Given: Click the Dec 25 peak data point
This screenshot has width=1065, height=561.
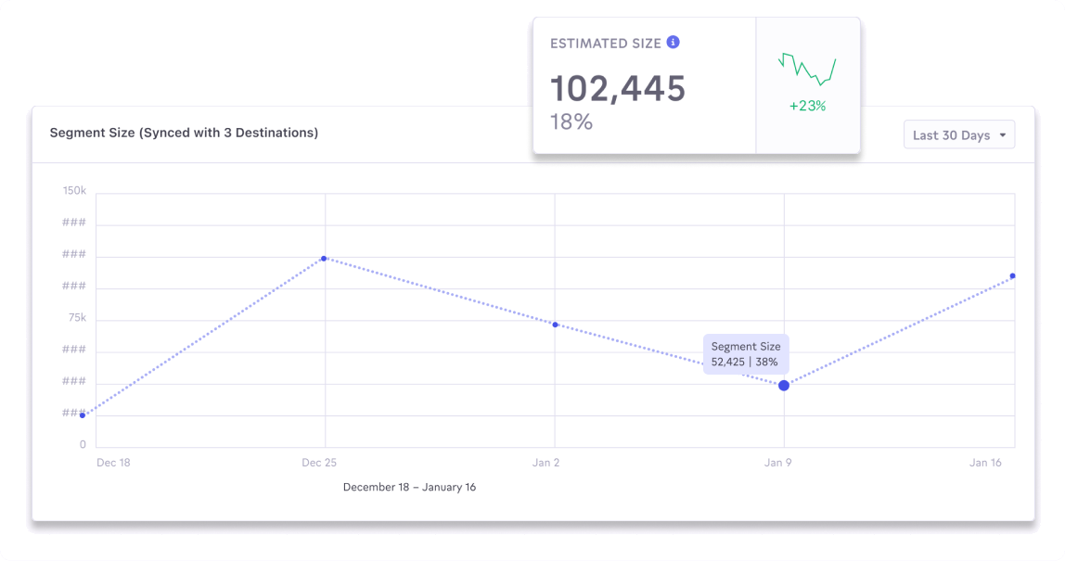Looking at the screenshot, I should [324, 258].
